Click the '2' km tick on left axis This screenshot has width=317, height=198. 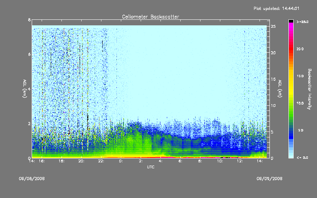[x=29, y=124]
